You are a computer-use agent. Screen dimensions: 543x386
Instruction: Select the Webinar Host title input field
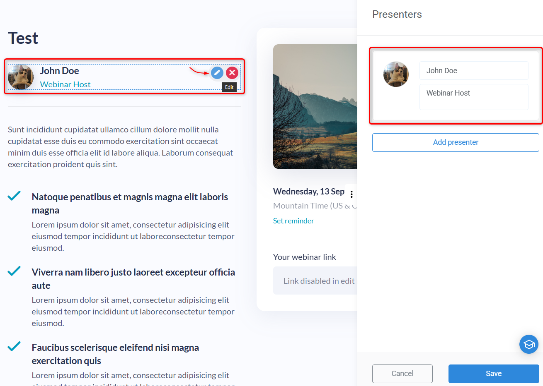[474, 97]
